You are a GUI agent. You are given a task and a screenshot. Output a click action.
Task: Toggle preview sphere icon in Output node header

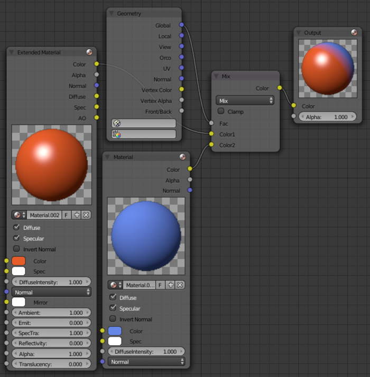354,33
